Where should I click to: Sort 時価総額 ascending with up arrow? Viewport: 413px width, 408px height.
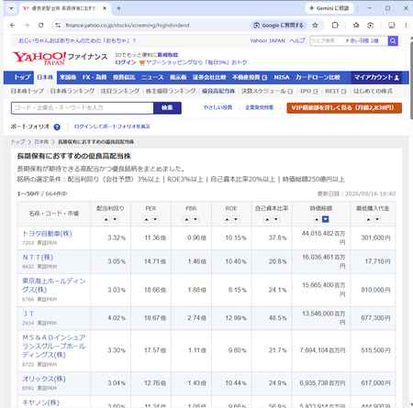[x=317, y=219]
